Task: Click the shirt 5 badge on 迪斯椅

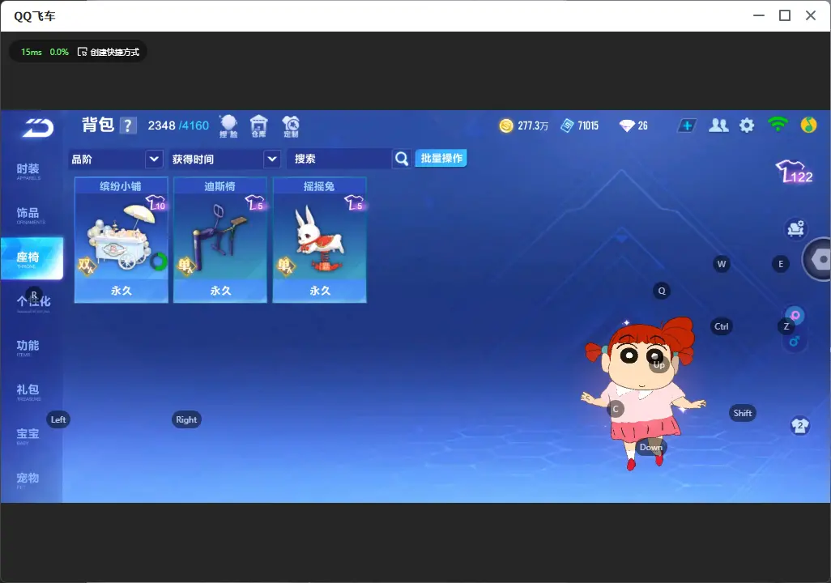Action: [255, 202]
